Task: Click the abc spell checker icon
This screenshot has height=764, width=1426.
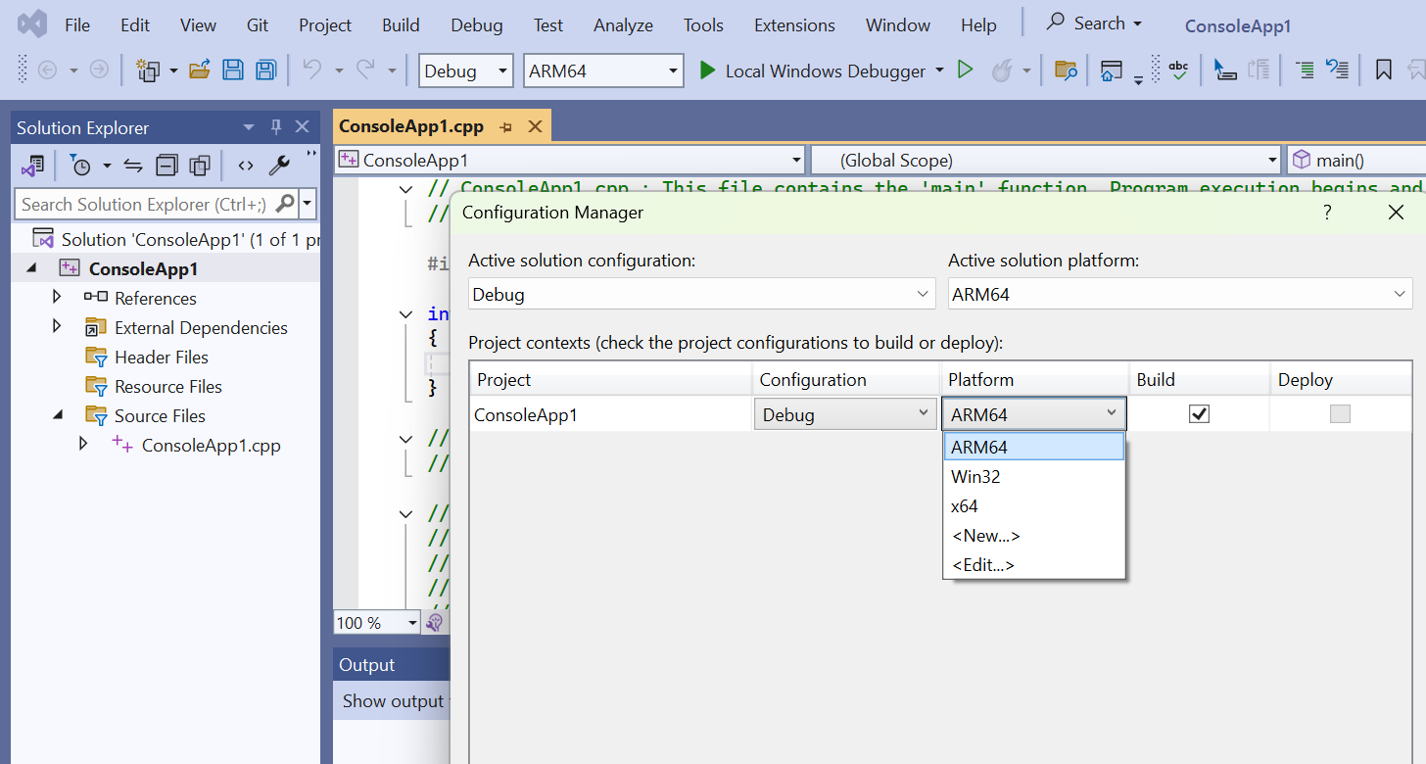Action: point(1178,70)
